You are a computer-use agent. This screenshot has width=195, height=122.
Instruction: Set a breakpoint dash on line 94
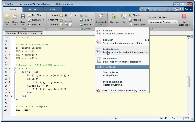(9, 89)
